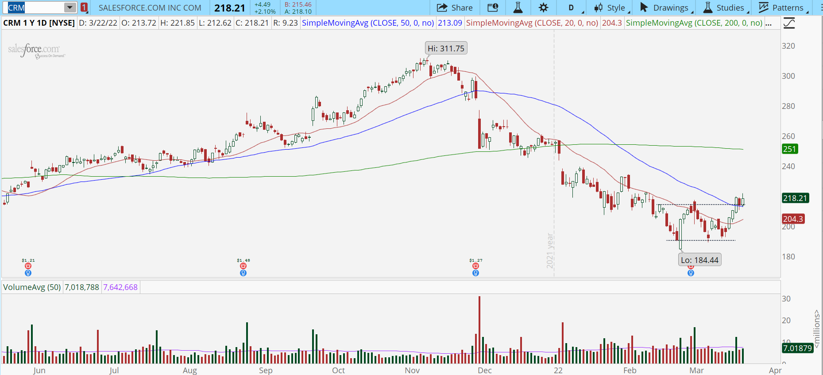Screen dimensions: 823x375
Task: Open quote details card icon
Action: click(493, 8)
